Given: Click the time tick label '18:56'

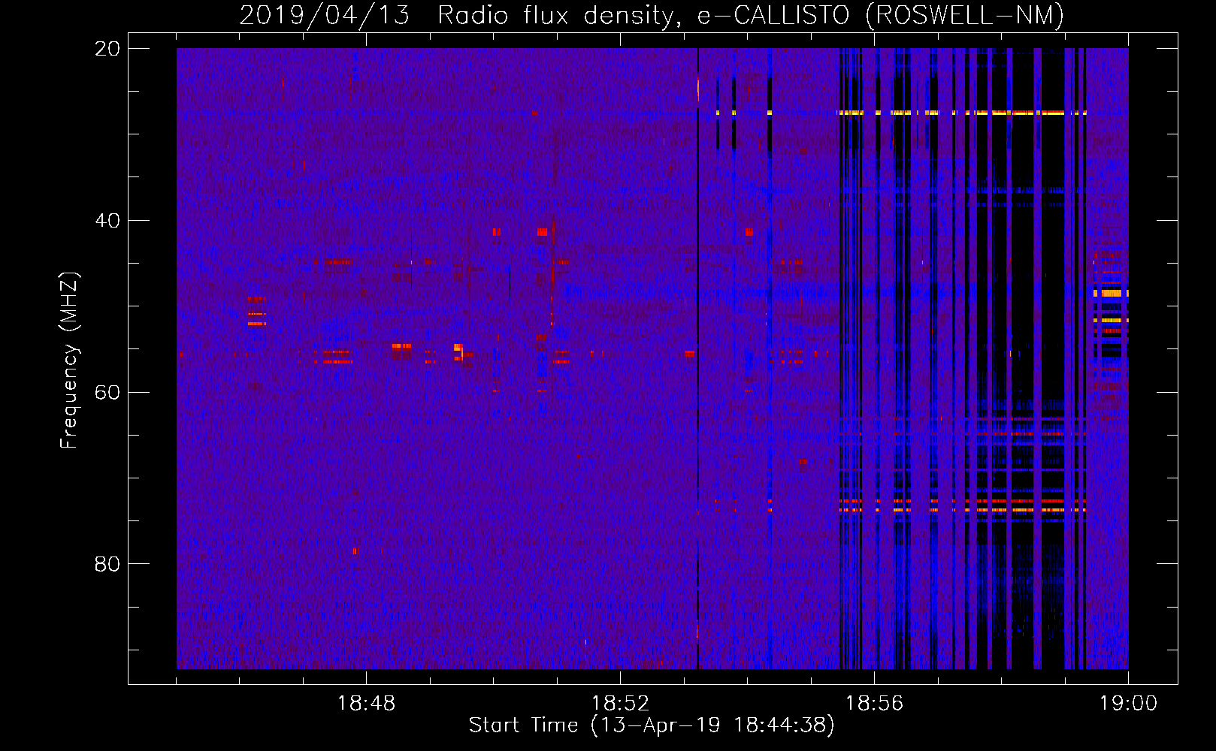Looking at the screenshot, I should tap(874, 703).
